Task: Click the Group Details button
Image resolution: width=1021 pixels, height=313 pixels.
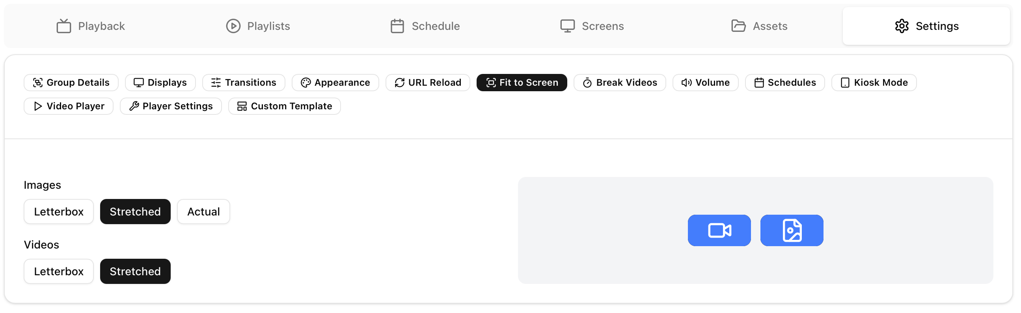Action: [x=71, y=83]
